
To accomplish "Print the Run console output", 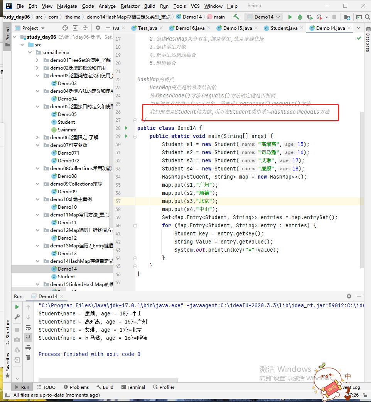I will pos(28,347).
